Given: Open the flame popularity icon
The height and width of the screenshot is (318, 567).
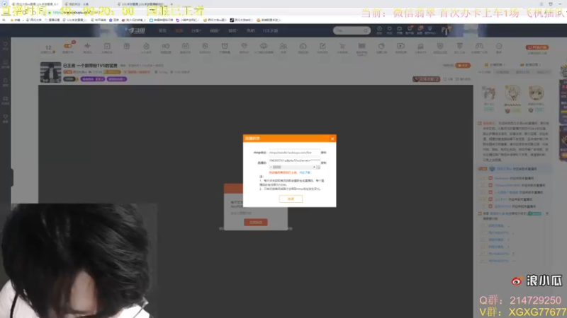Looking at the screenshot, I should [146, 46].
